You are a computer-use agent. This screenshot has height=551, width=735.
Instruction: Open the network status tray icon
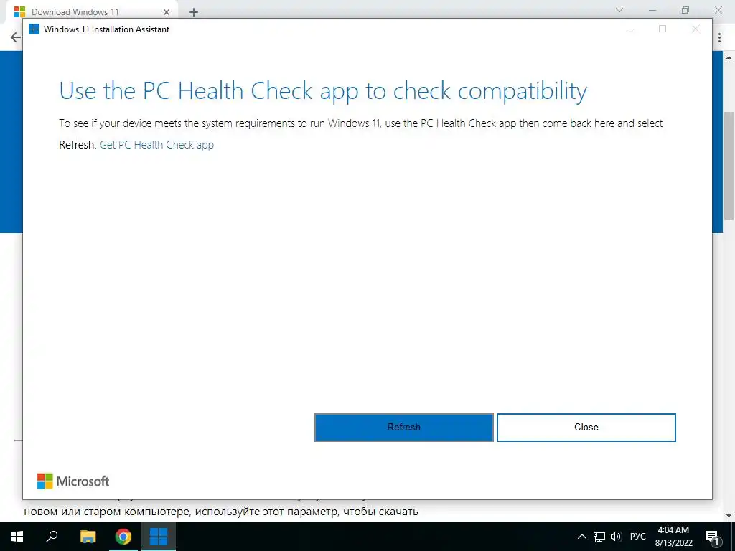[x=599, y=537]
